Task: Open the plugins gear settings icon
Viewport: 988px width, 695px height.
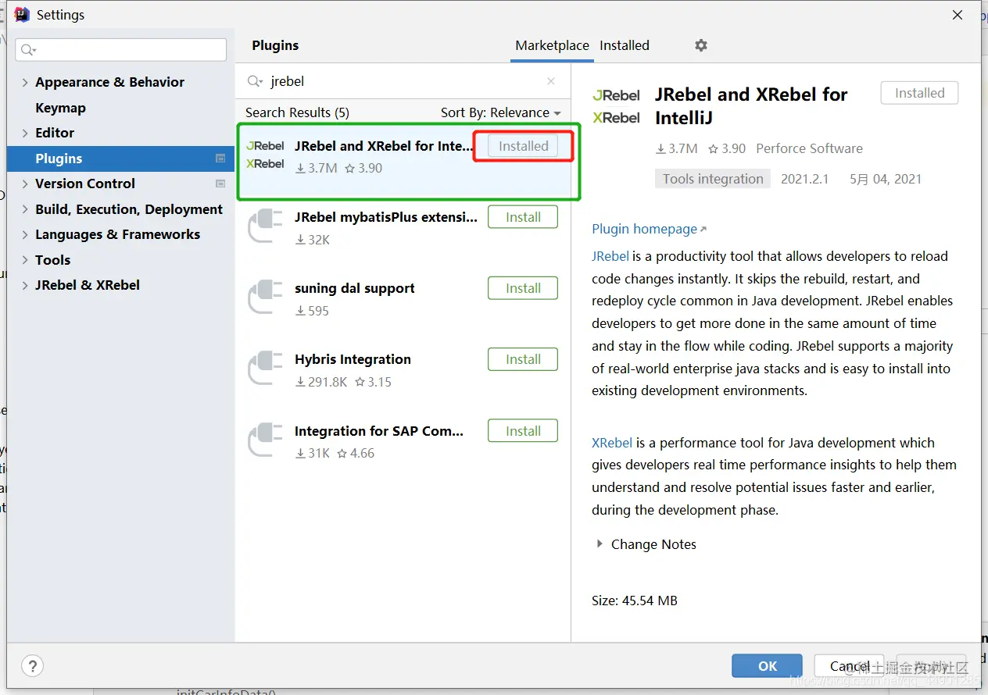Action: tap(701, 45)
